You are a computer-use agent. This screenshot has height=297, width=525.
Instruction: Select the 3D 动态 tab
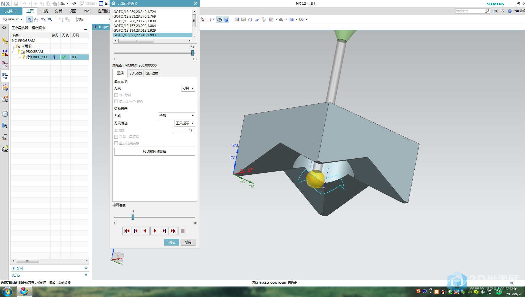tap(136, 73)
